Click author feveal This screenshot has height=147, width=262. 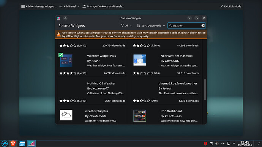[167, 89]
